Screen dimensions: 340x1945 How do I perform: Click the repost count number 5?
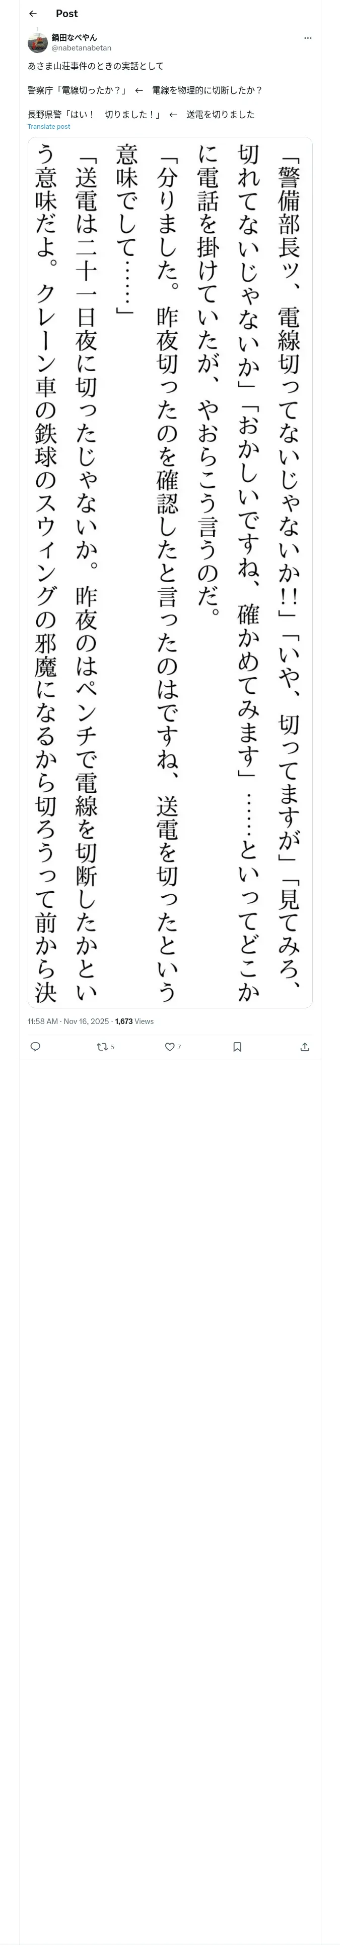(x=112, y=1047)
